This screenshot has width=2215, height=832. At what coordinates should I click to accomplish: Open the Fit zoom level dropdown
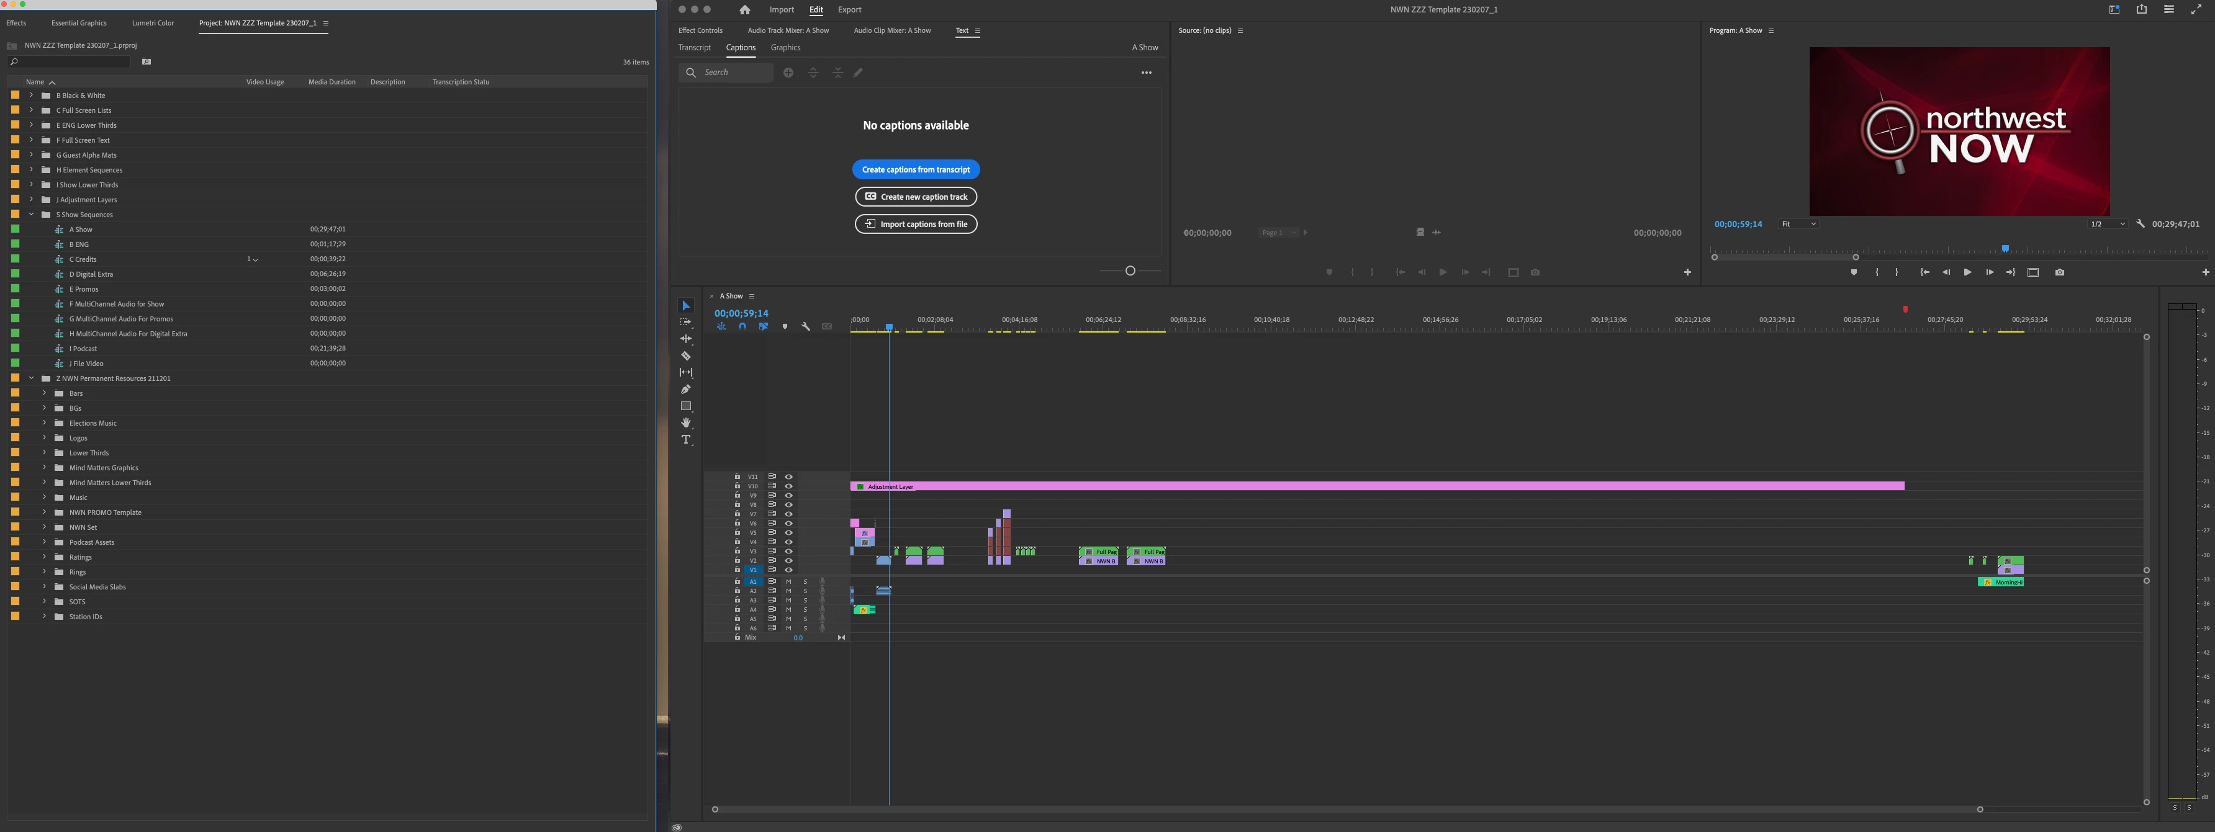pos(1799,225)
